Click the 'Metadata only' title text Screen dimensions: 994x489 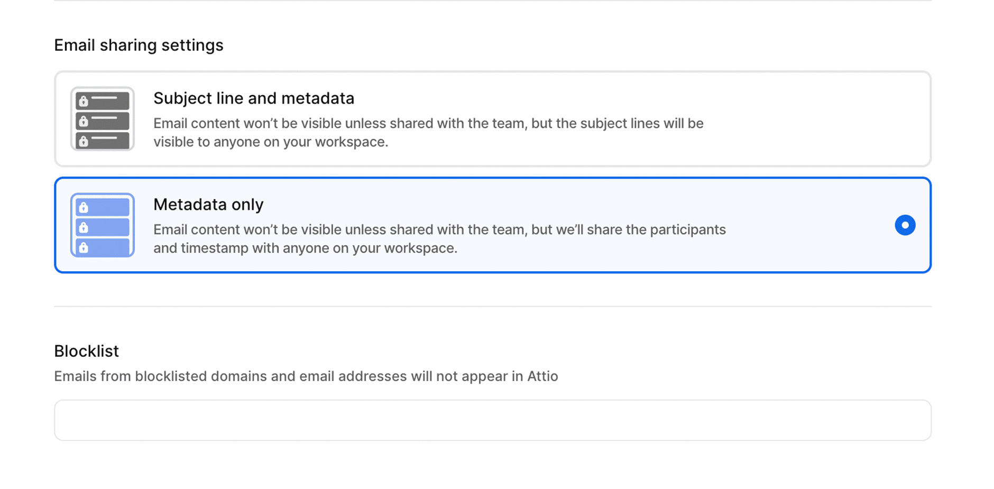pyautogui.click(x=208, y=205)
